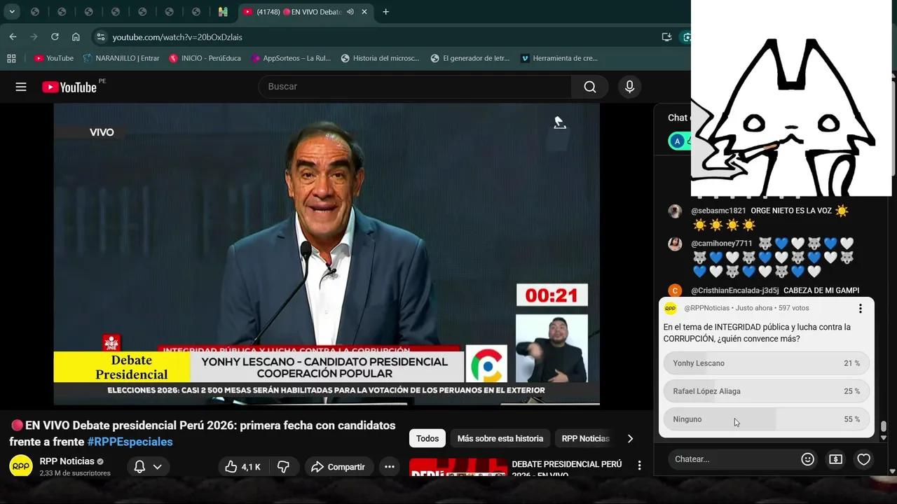The height and width of the screenshot is (504, 897).
Task: Open INICIO - PerúEduca bookmark
Action: click(205, 58)
